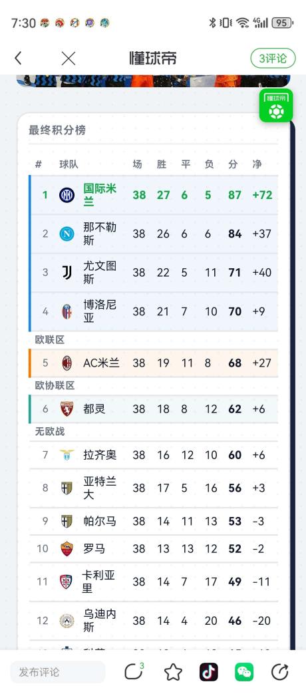Screen dimensions: 306x694
Task: Tap the 罗马 club badge
Action: 67,549
